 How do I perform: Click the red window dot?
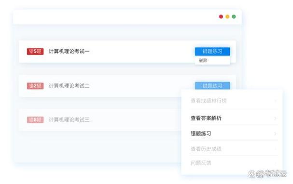(x=221, y=16)
